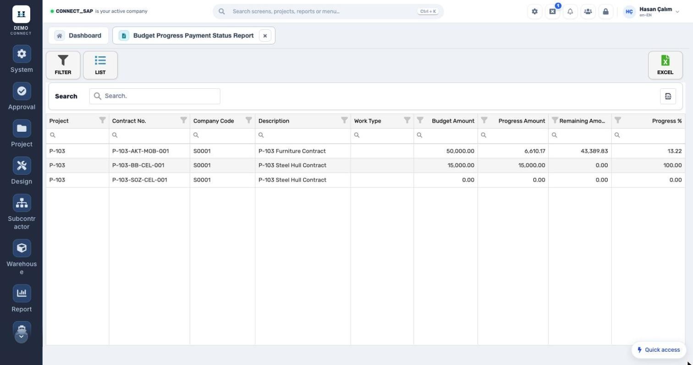
Task: Open the Design tools module
Action: (x=22, y=171)
